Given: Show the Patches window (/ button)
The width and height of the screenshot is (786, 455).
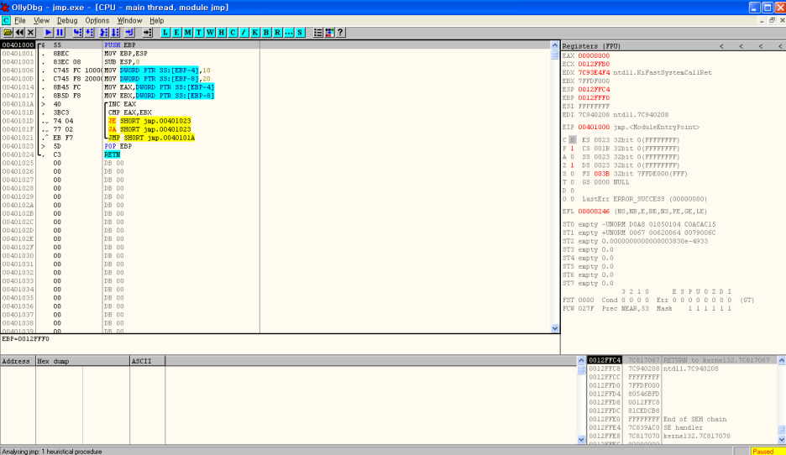Looking at the screenshot, I should click(x=244, y=33).
